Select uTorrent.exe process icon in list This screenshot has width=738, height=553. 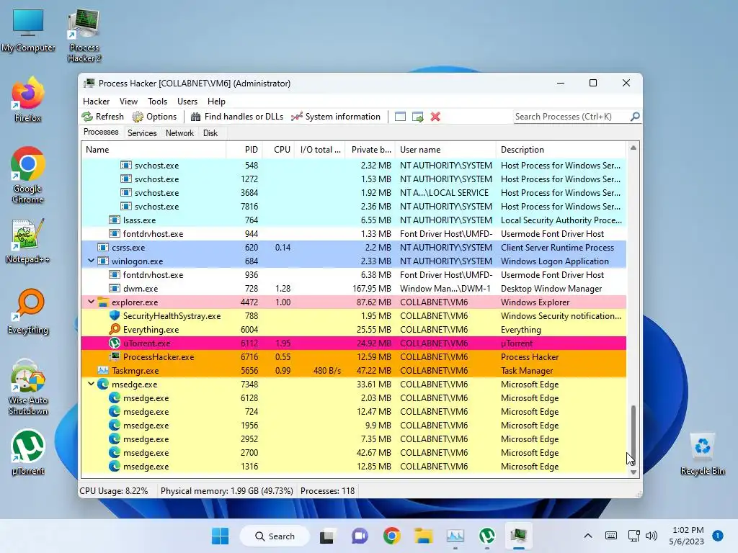pyautogui.click(x=115, y=343)
